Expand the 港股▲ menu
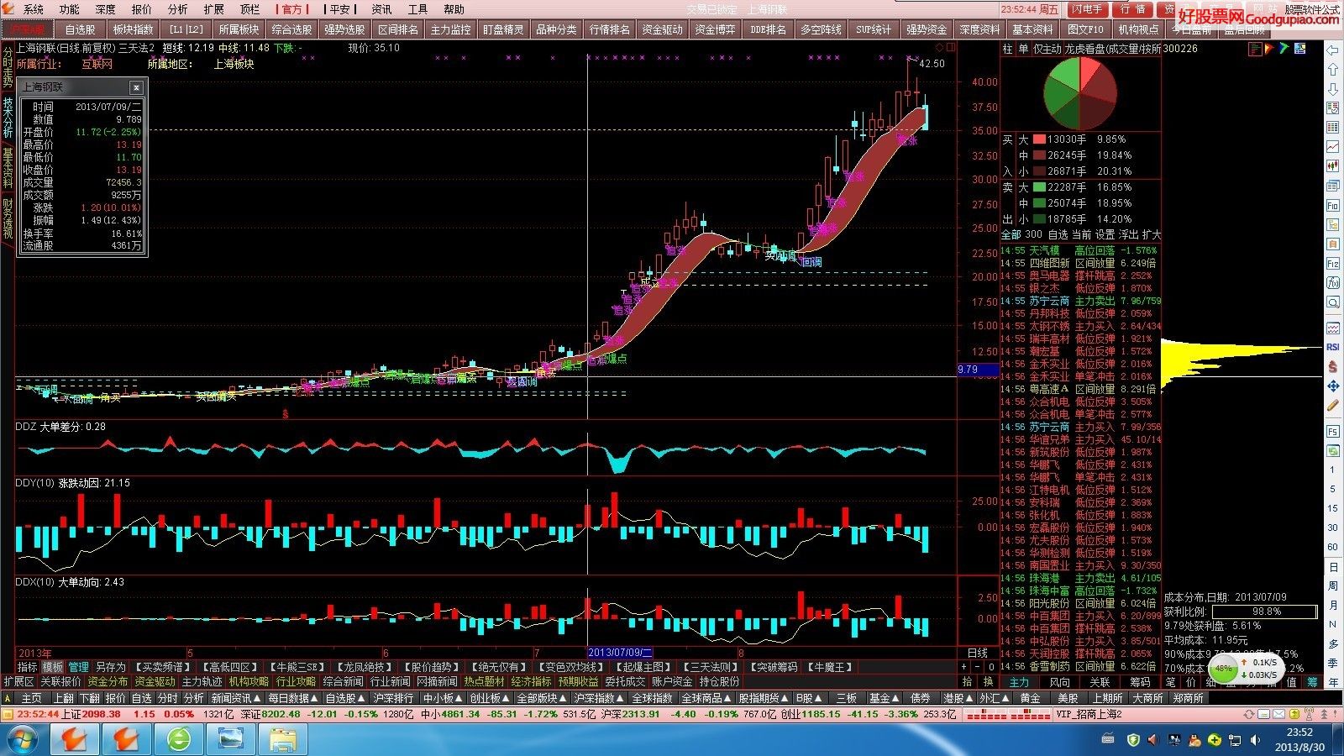 click(x=958, y=698)
